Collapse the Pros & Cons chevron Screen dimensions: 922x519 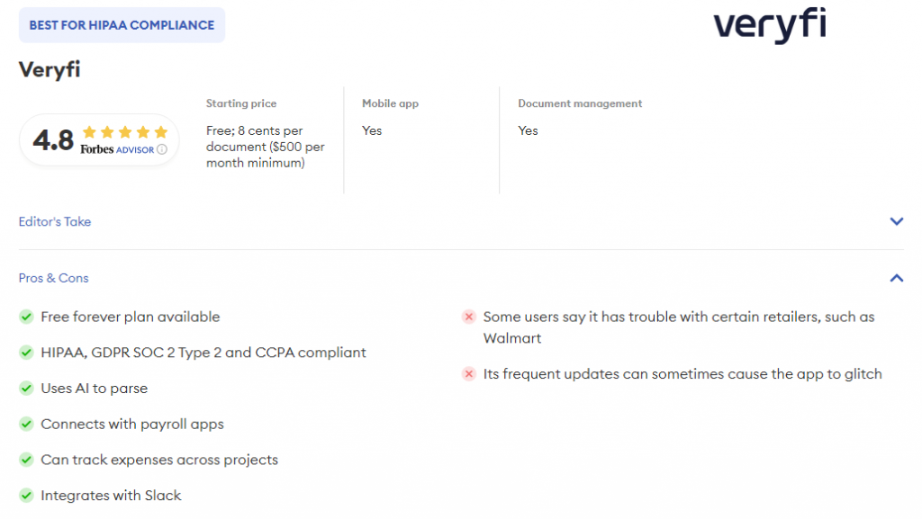(x=896, y=278)
